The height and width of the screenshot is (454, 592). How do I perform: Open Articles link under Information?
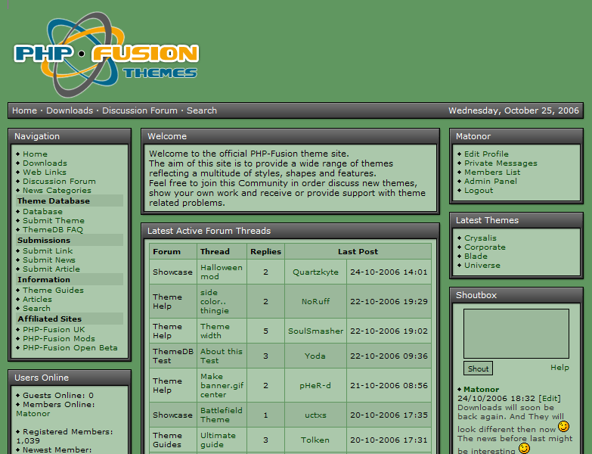37,299
